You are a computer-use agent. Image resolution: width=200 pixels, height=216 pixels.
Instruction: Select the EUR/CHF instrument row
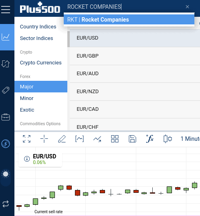click(x=135, y=124)
